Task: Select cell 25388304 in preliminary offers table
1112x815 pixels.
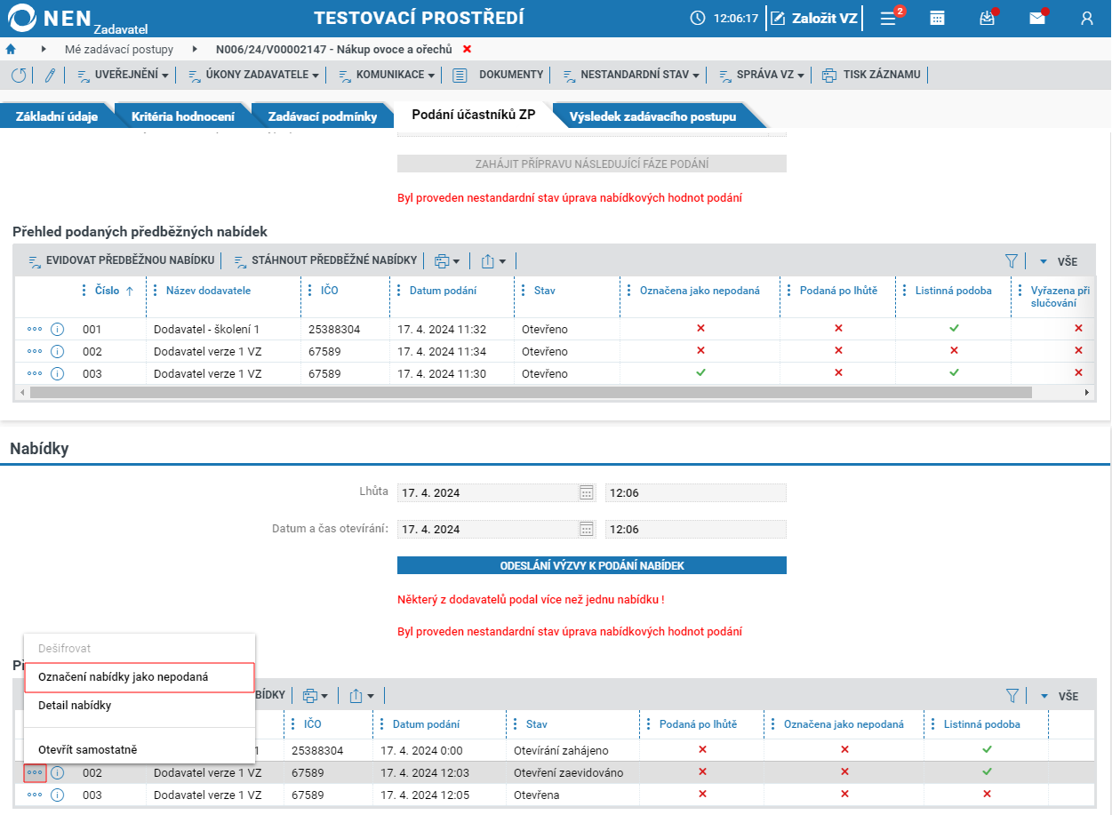Action: 346,329
